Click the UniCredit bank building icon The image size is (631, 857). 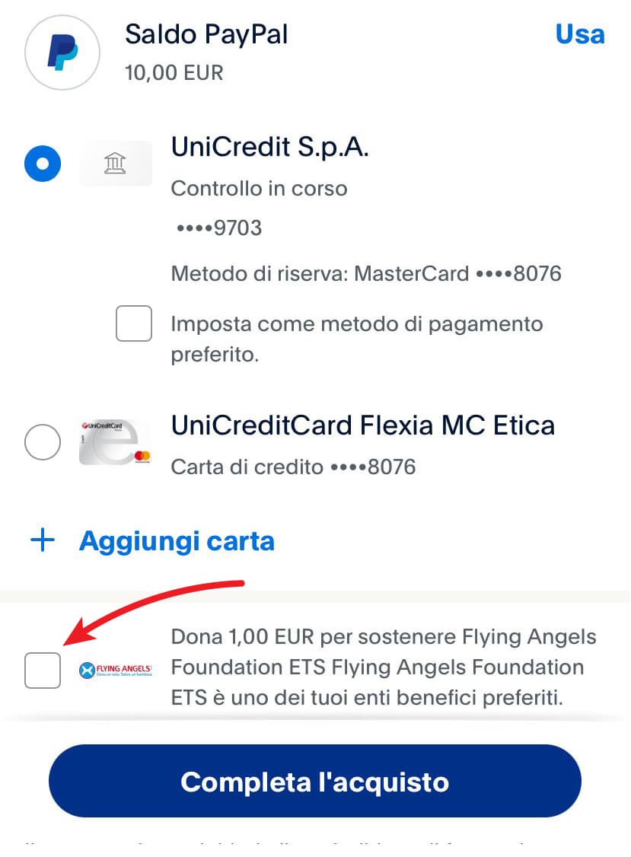115,164
